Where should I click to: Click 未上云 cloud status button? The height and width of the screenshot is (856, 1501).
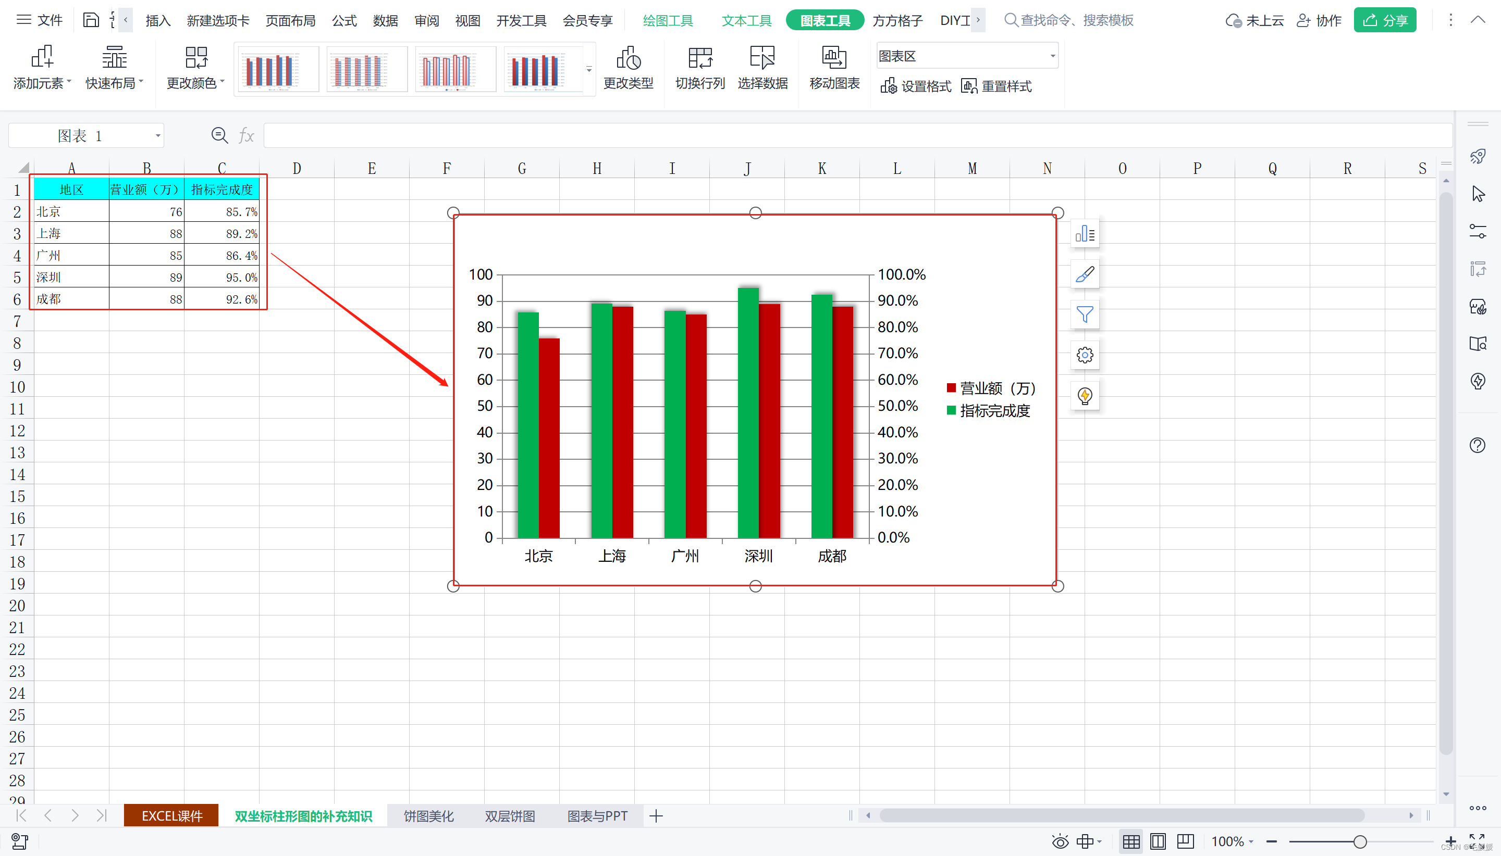click(1254, 21)
